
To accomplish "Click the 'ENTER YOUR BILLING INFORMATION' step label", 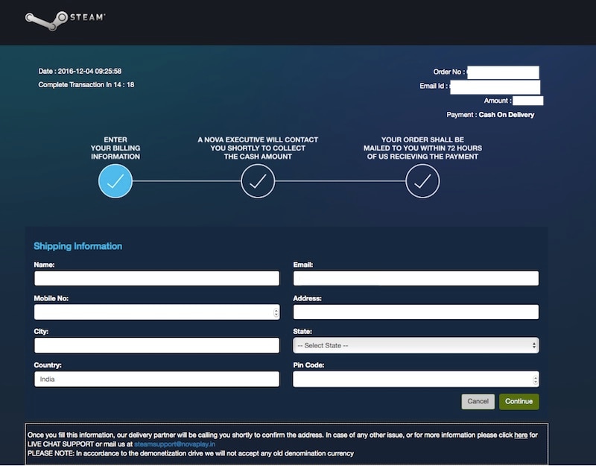I will (x=115, y=148).
